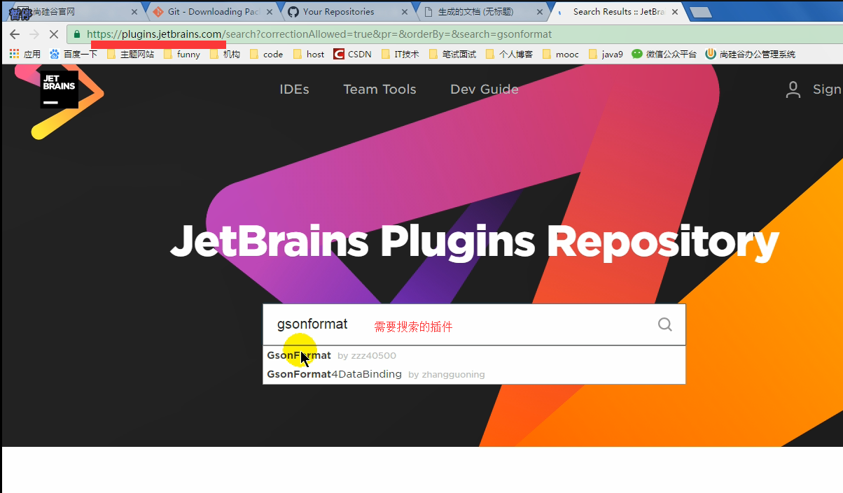Open the 应用 apps grid bookmark
Viewport: 843px width, 493px height.
click(25, 54)
